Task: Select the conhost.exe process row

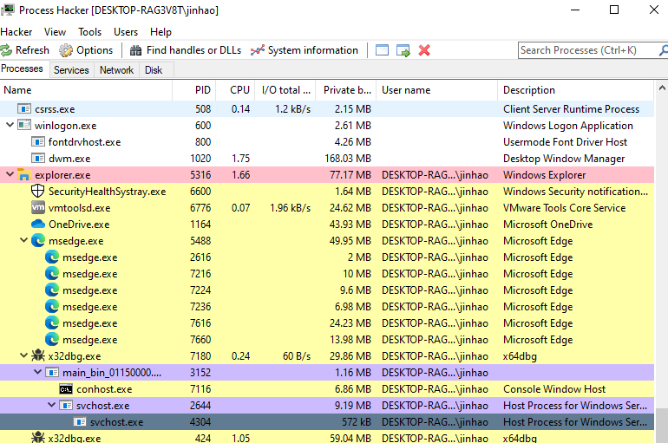Action: click(x=104, y=389)
